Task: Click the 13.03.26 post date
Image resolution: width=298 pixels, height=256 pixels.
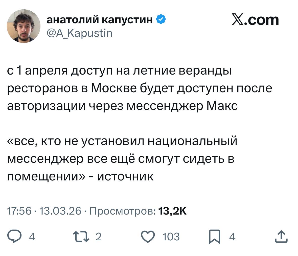Action: tap(60, 211)
